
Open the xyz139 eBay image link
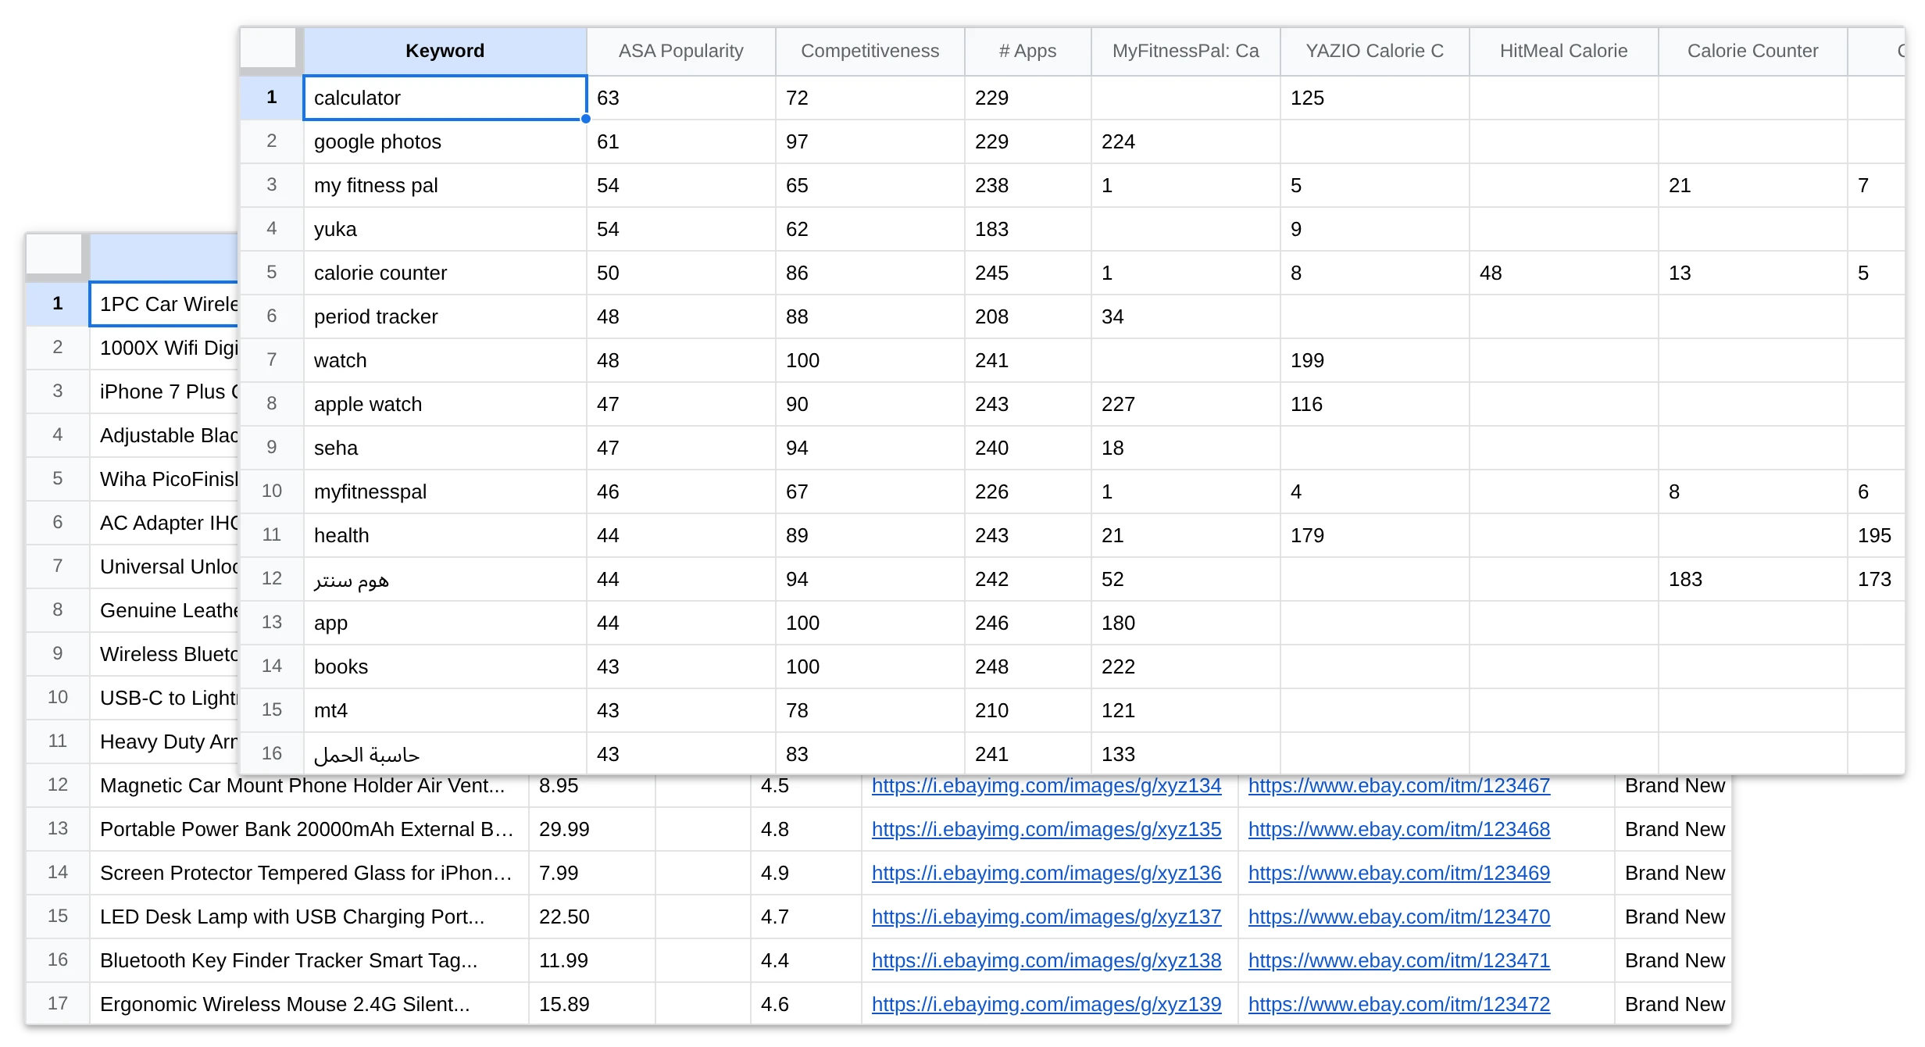(x=1046, y=1004)
